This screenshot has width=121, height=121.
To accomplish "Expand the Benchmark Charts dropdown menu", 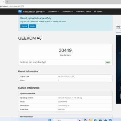I will pos(84,11).
